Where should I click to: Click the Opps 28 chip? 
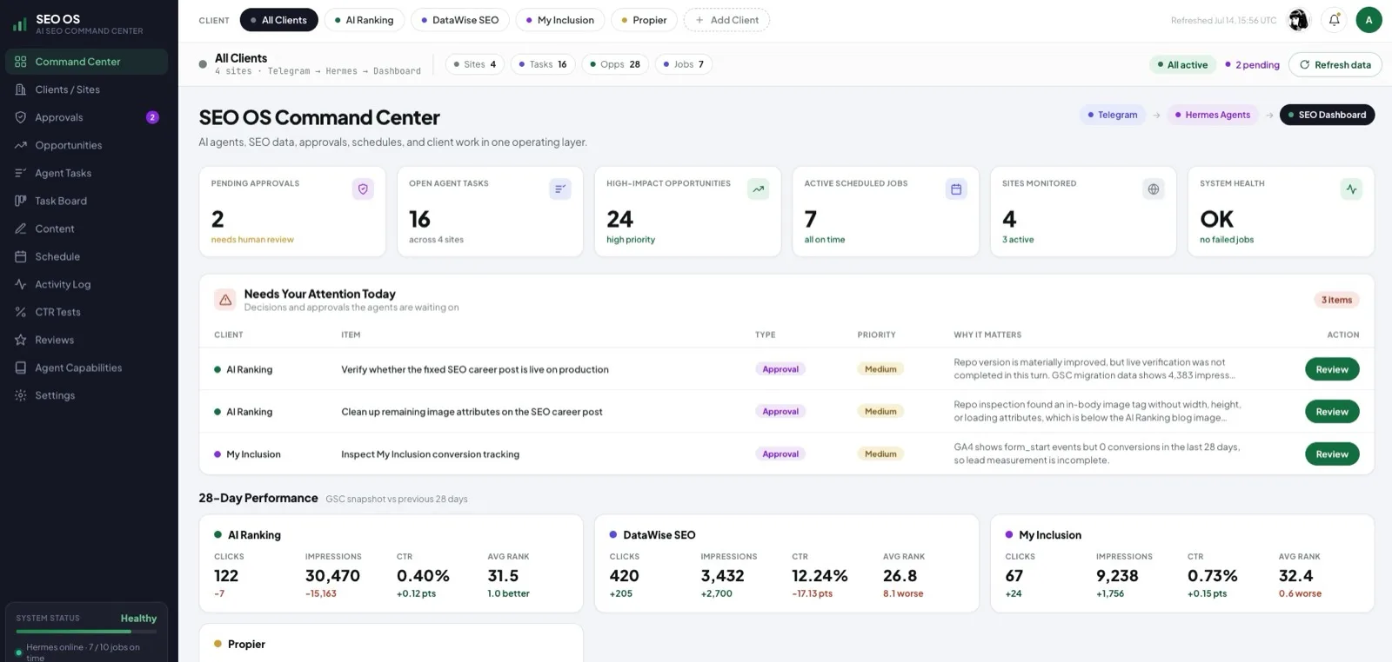[615, 64]
